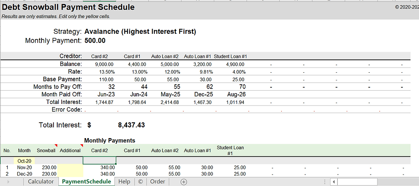Switch to the Order sheet tab
The width and height of the screenshot is (419, 186).
[157, 182]
